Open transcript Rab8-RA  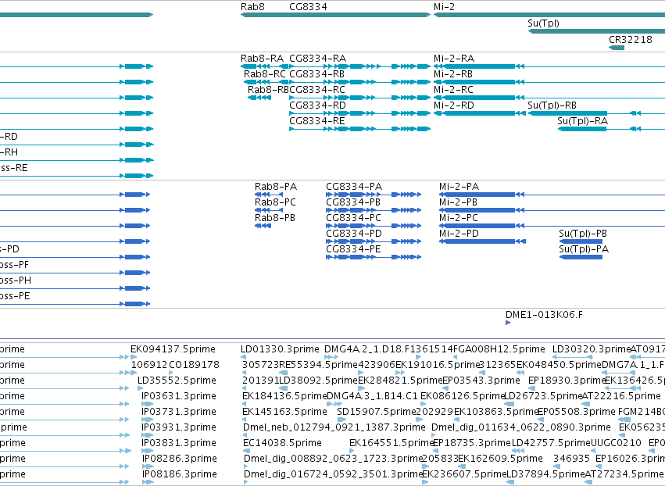click(x=262, y=59)
